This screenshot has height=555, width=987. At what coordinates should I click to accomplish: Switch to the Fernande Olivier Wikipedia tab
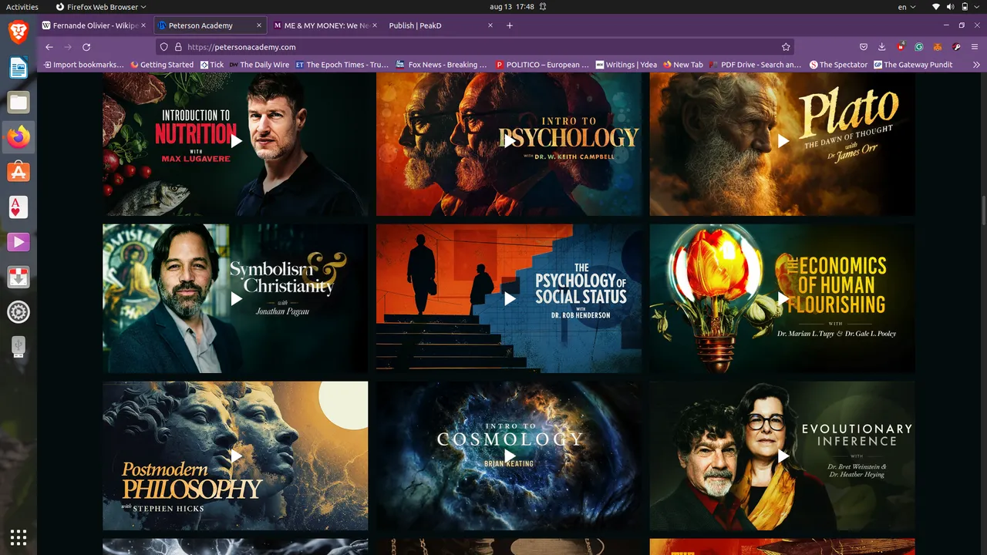point(93,25)
